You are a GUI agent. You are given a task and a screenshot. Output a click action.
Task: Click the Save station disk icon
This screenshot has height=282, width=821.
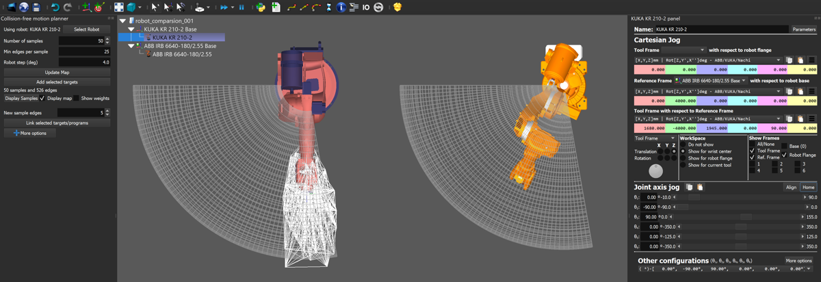point(36,8)
